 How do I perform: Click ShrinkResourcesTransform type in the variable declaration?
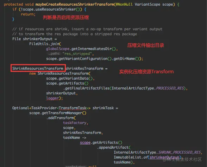[38, 68]
